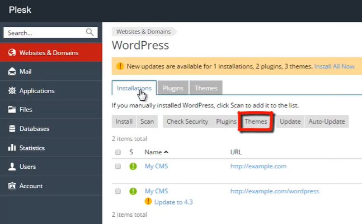Image resolution: width=362 pixels, height=224 pixels.
Task: Click green status icon for example.com row
Action: coord(133,166)
